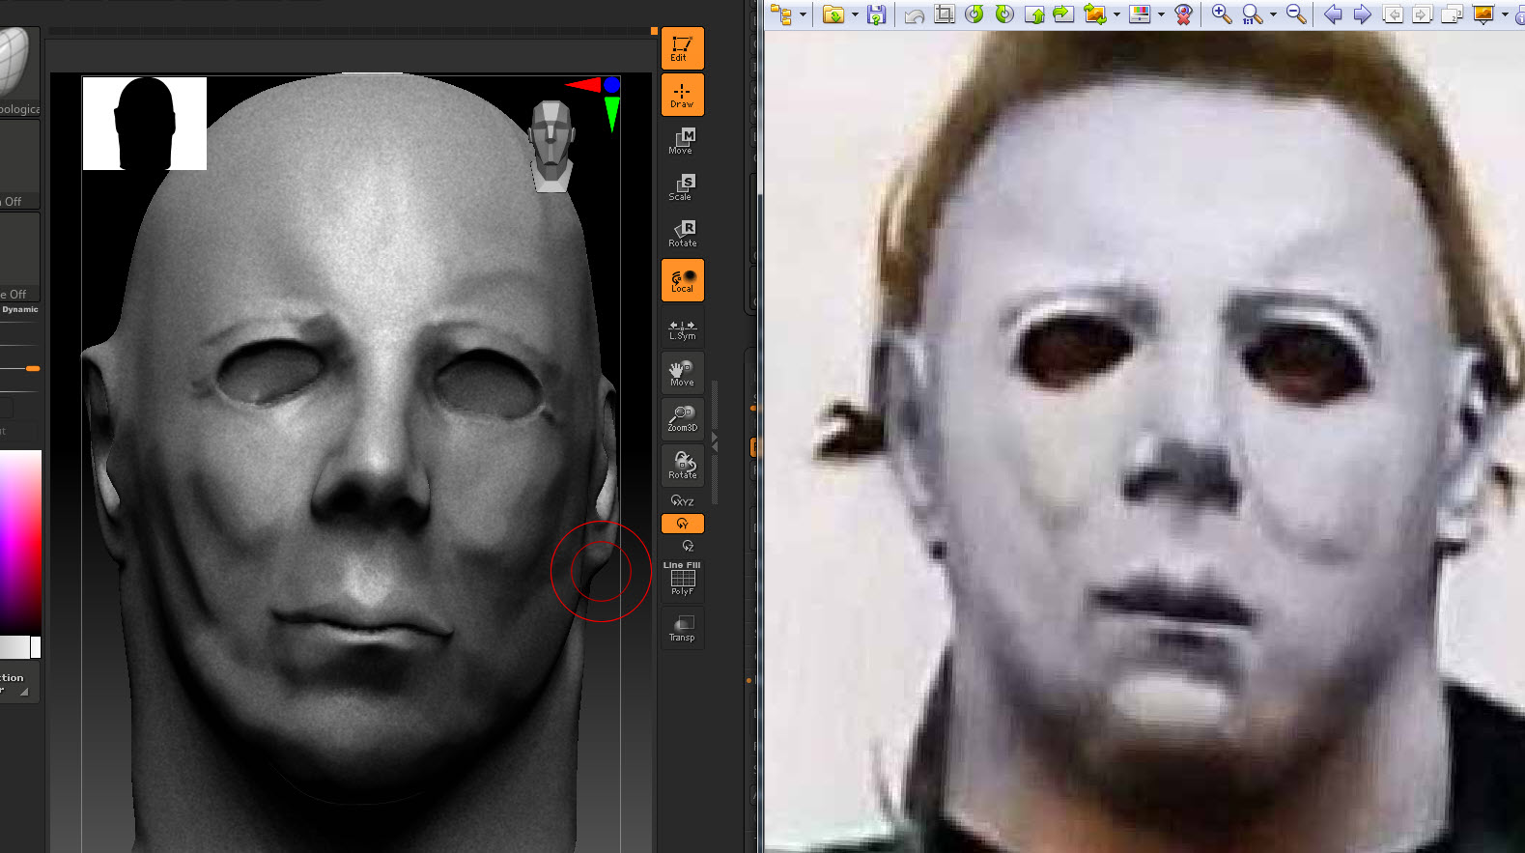Image resolution: width=1525 pixels, height=853 pixels.
Task: Click the multi-page view icon
Action: point(1453,14)
